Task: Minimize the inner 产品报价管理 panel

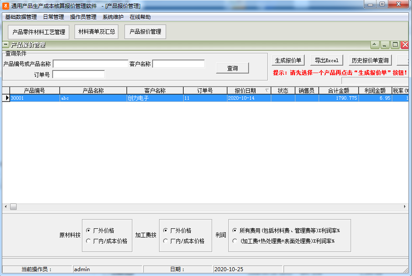Action: point(384,45)
